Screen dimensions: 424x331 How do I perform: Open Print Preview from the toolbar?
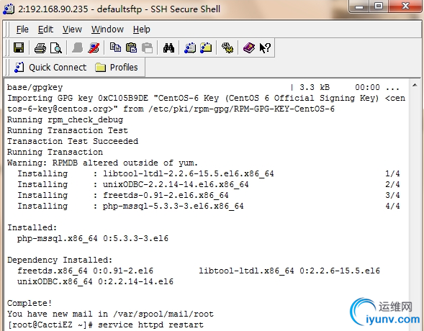pyautogui.click(x=56, y=48)
